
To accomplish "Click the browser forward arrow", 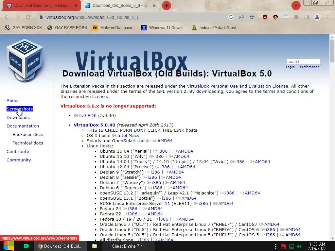I will coord(18,17).
